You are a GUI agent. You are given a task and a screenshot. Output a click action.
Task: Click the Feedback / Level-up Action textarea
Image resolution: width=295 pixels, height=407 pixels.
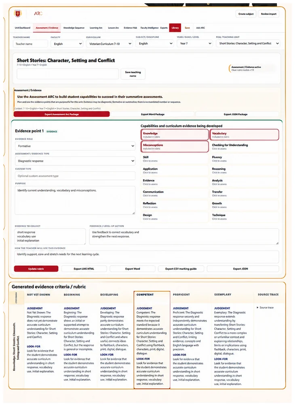click(x=184, y=237)
